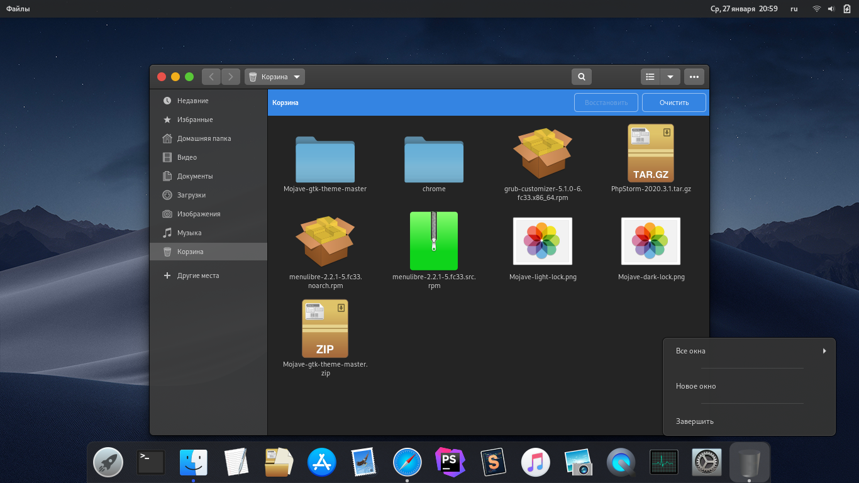This screenshot has width=859, height=483.
Task: Choose Завершить in the context menu
Action: [x=749, y=421]
